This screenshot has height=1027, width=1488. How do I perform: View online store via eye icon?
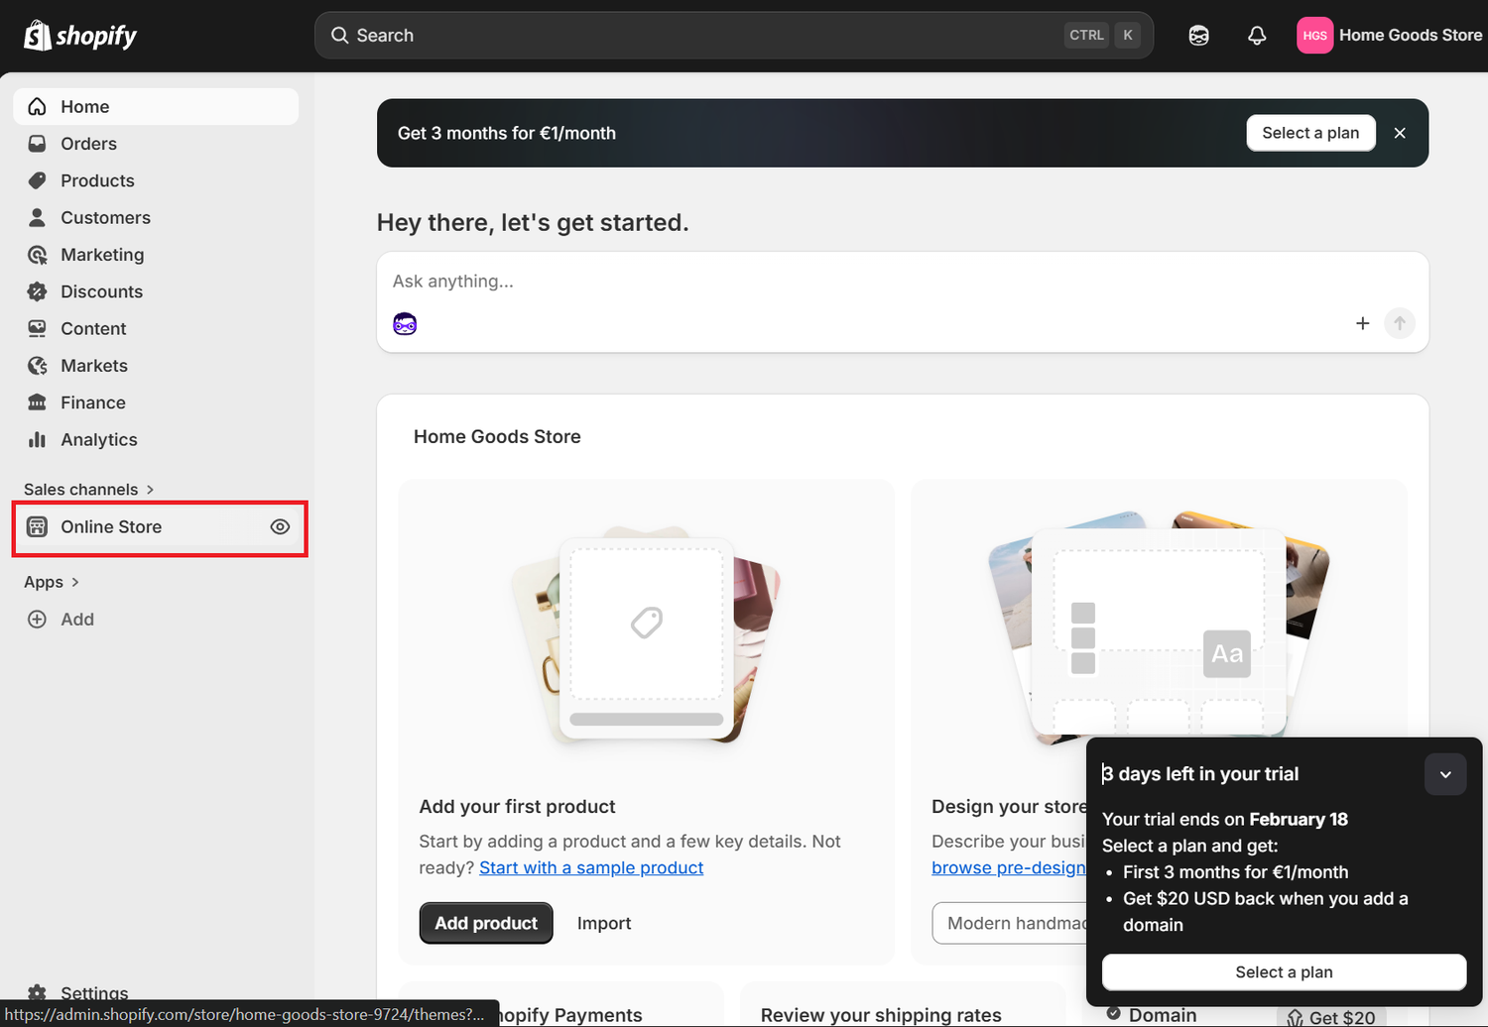point(280,527)
